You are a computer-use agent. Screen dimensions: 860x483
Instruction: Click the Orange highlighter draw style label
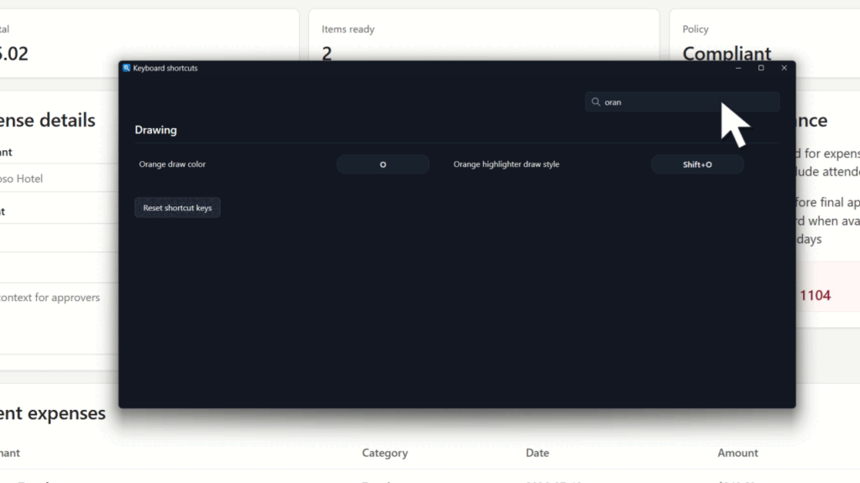(506, 164)
